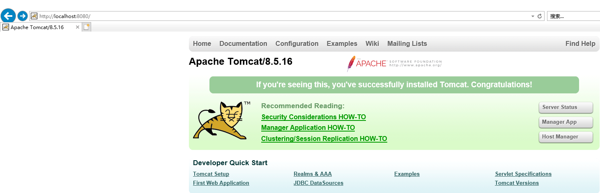Click the Congratulations success banner text
Viewport: 600px width, 193px height.
tap(394, 85)
